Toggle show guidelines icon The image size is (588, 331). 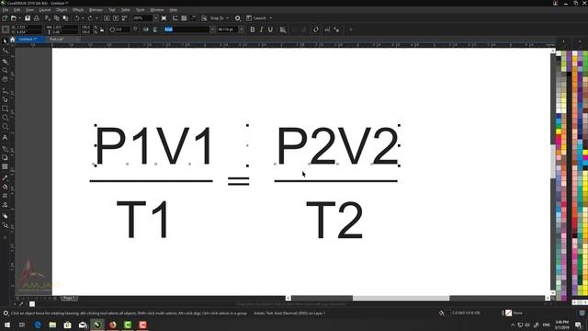tap(193, 18)
